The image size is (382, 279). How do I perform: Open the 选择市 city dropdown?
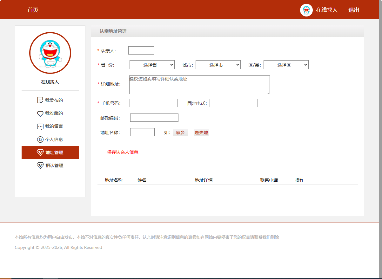[218, 64]
